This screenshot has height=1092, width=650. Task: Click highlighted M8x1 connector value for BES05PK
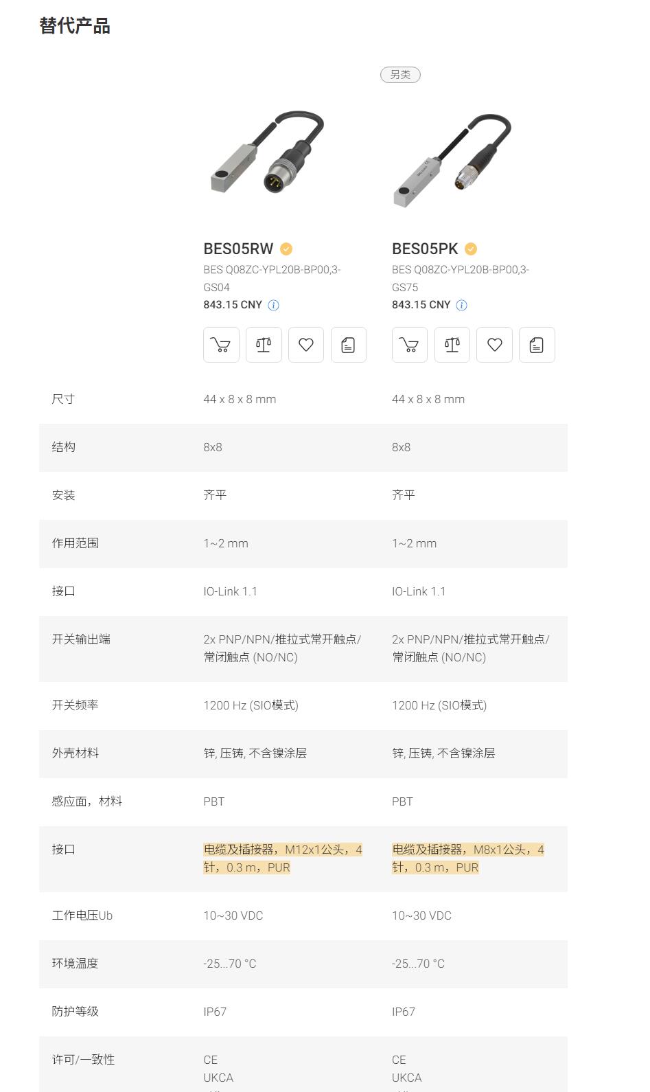468,858
